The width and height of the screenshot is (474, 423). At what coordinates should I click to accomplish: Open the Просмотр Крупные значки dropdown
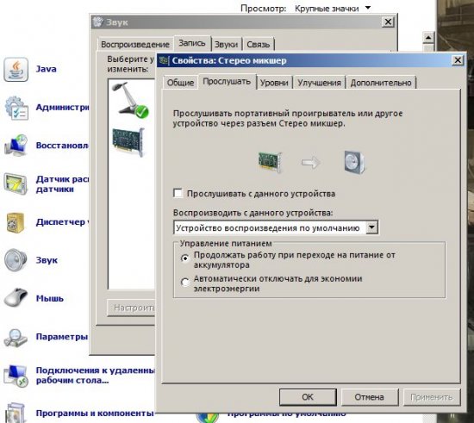[333, 8]
